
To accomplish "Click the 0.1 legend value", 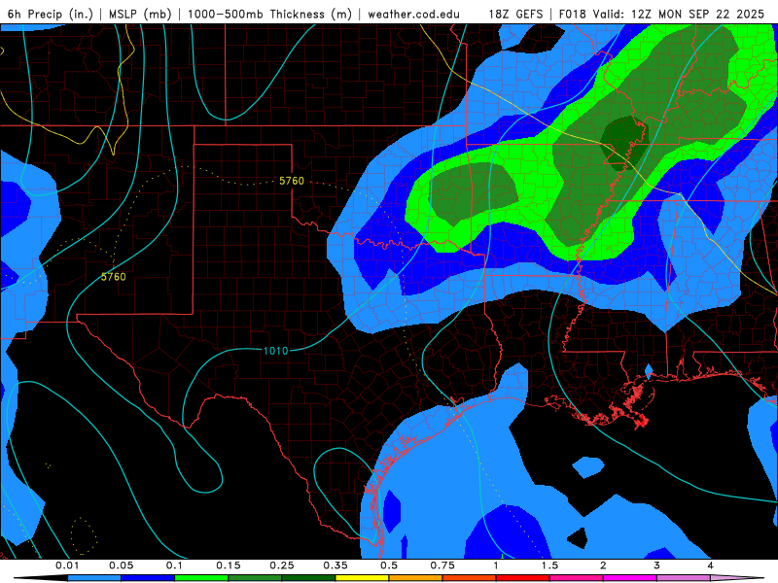I will click(174, 566).
